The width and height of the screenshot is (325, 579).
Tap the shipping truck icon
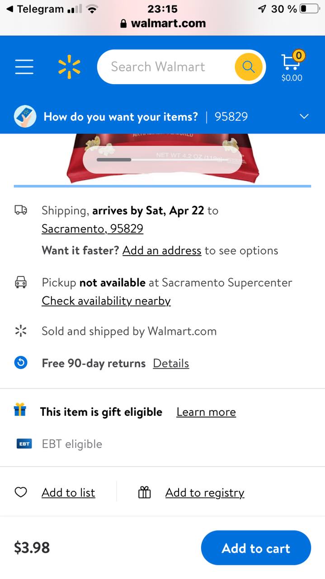click(21, 210)
